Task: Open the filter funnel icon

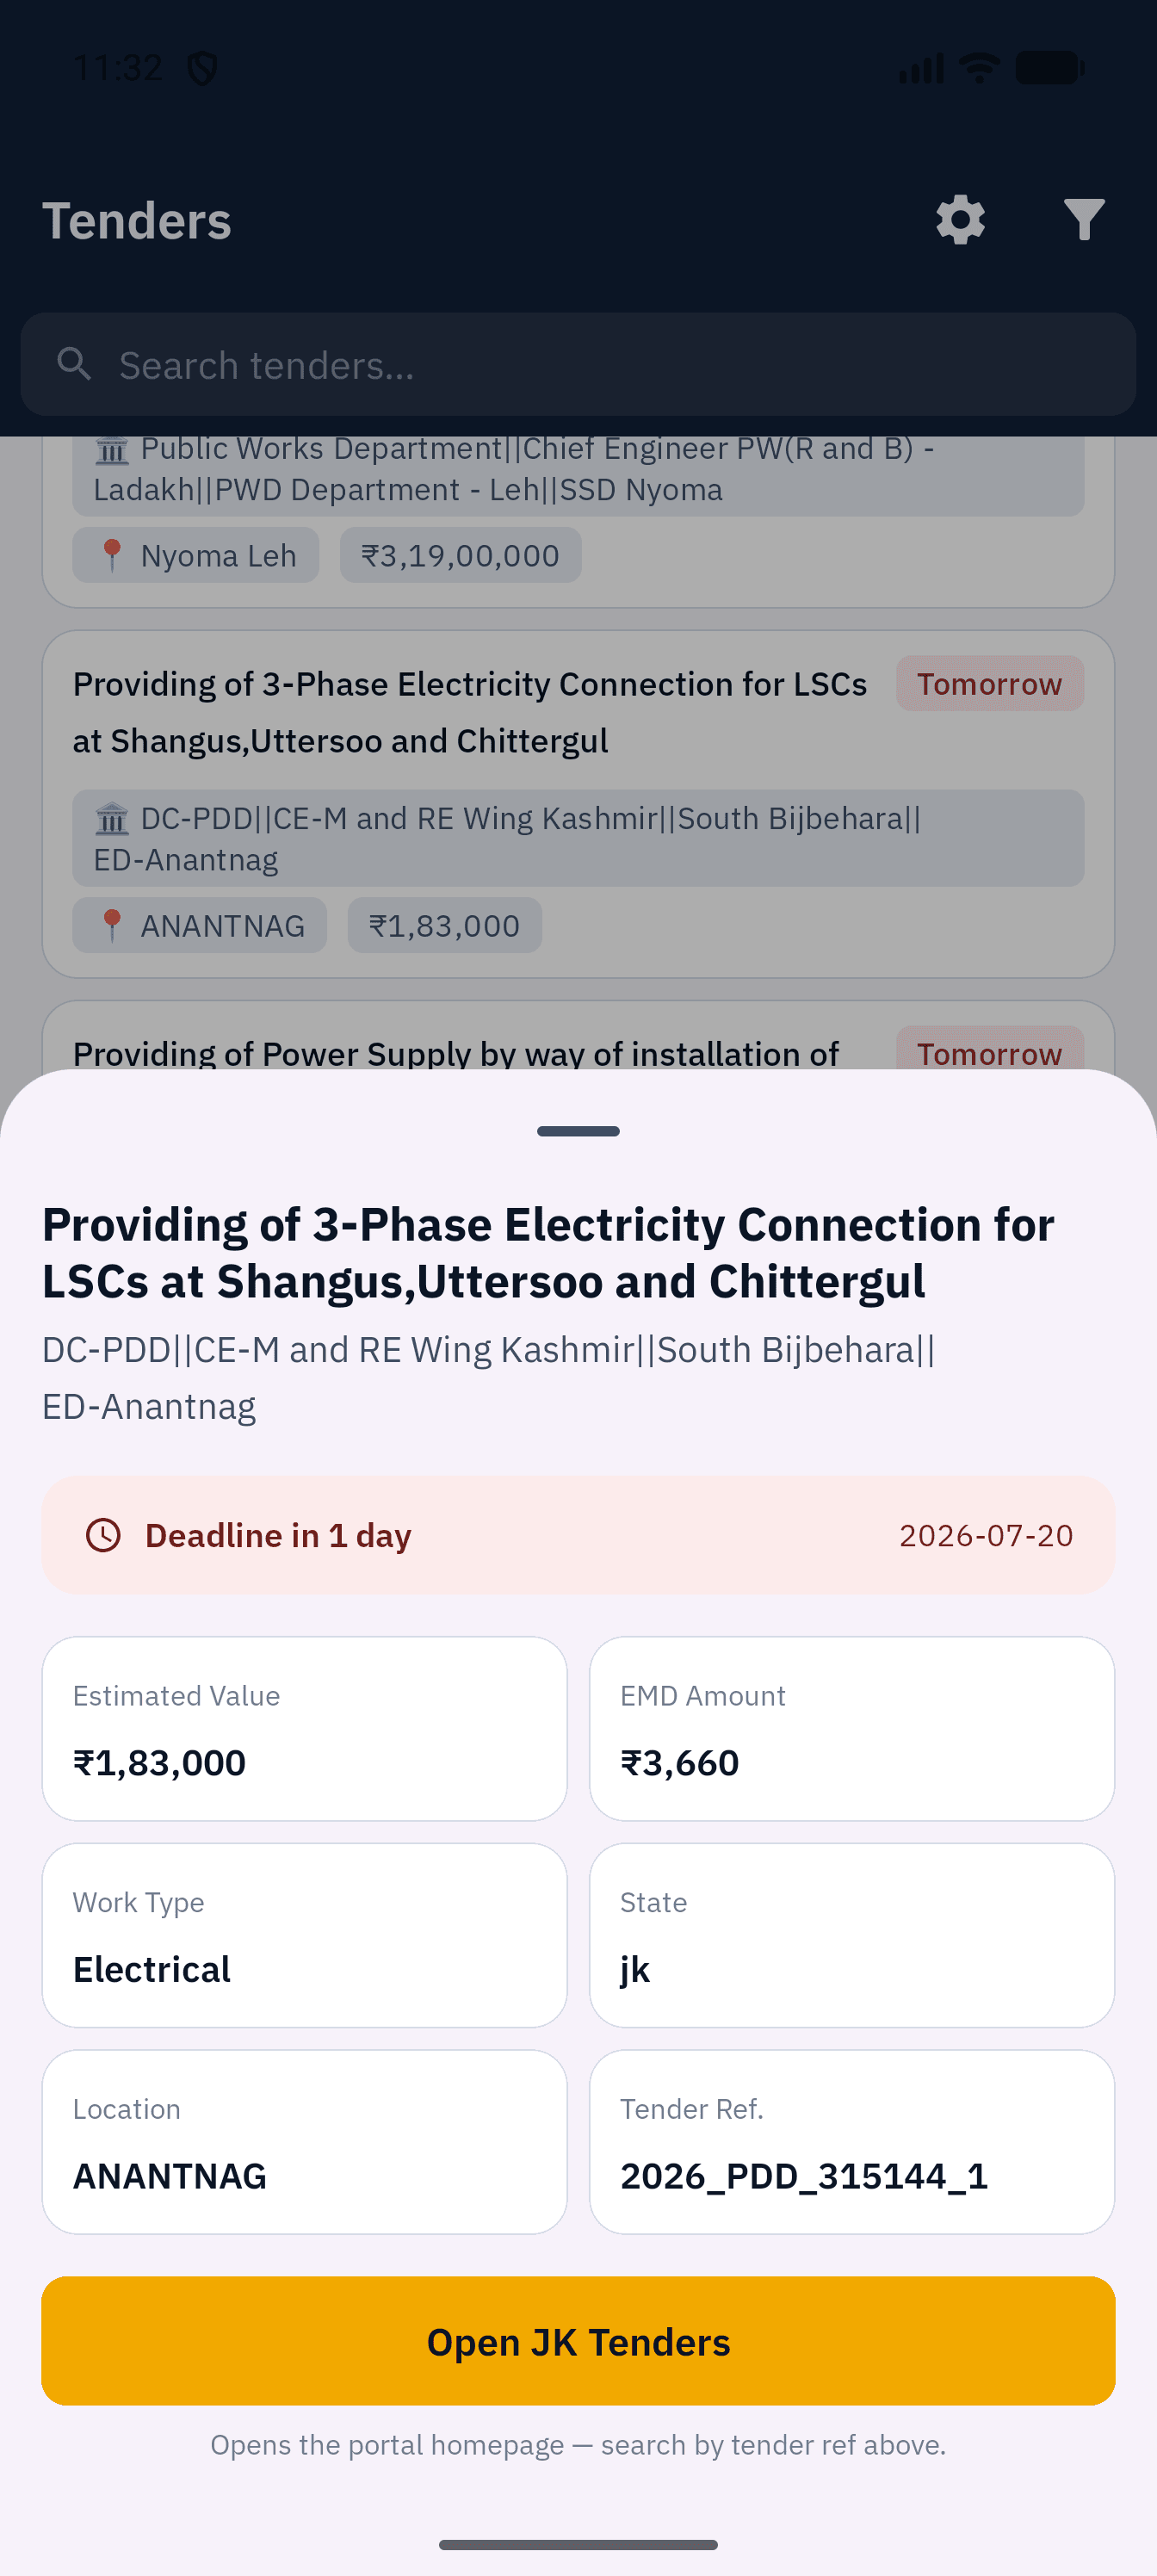Action: coord(1084,220)
